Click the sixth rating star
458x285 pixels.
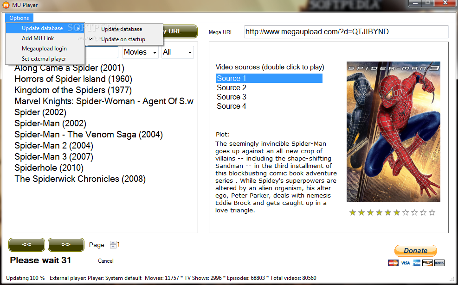(x=397, y=212)
